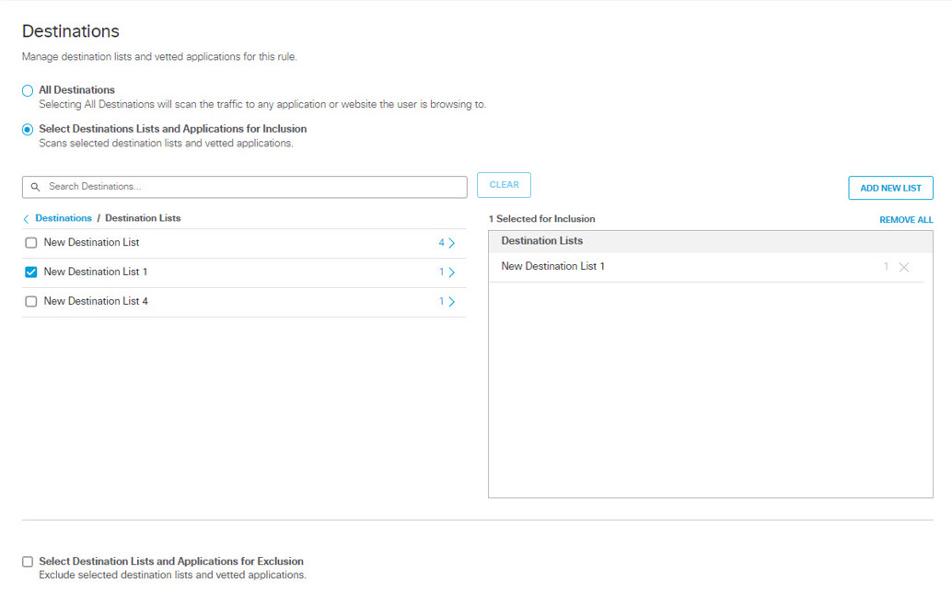The width and height of the screenshot is (952, 602).
Task: Enable Select Destination Lists for Exclusion checkbox
Action: click(28, 561)
